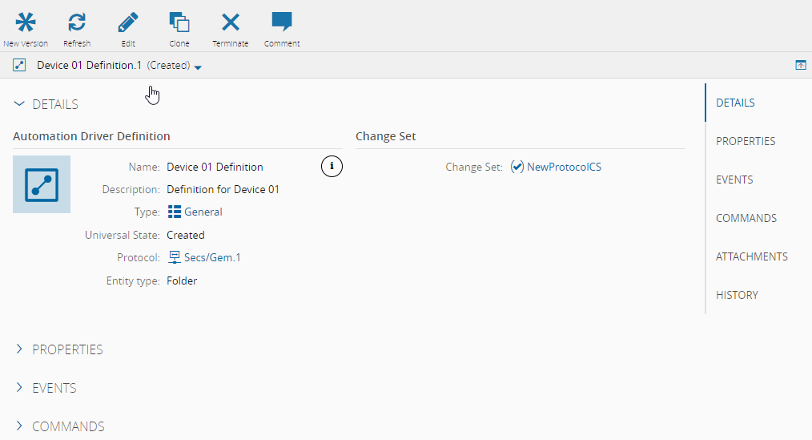Show info via the circled i icon
Image resolution: width=812 pixels, height=440 pixels.
[x=332, y=167]
